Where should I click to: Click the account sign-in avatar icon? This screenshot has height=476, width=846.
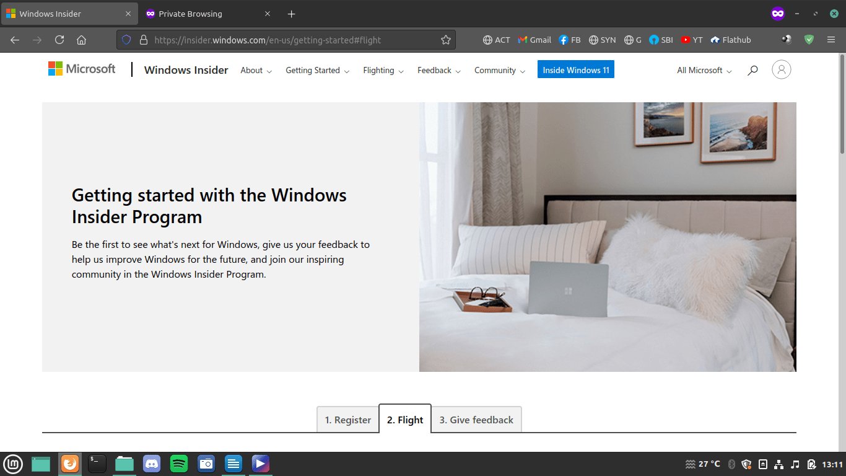click(x=782, y=70)
